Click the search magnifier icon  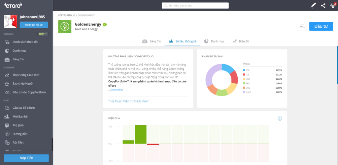[x=165, y=6]
